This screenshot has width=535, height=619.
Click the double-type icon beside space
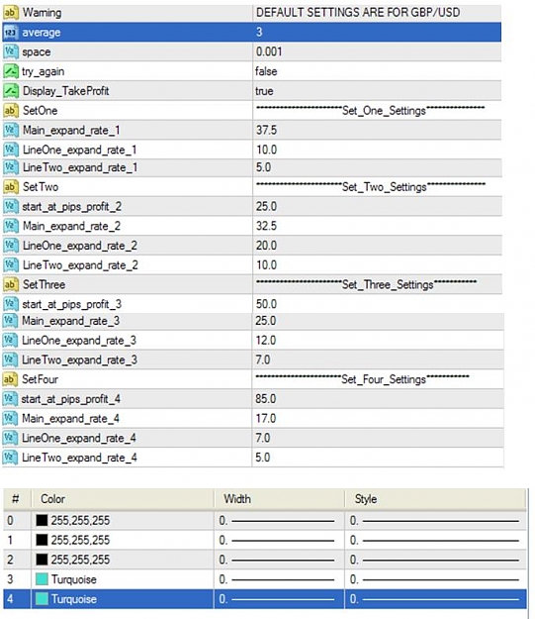pyautogui.click(x=10, y=52)
